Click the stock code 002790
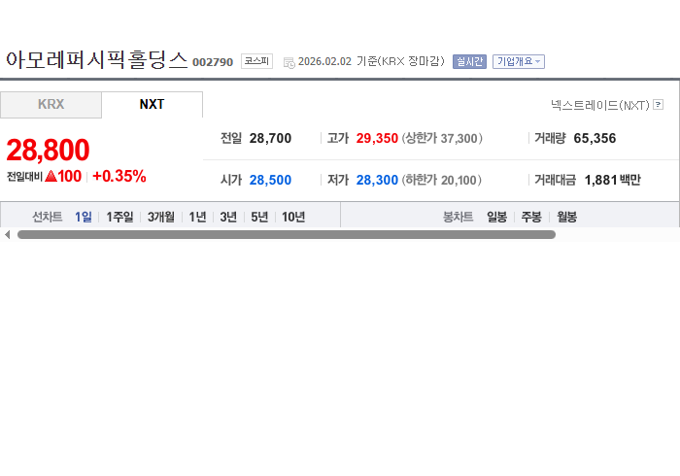Screen dimensions: 680x476 (213, 62)
